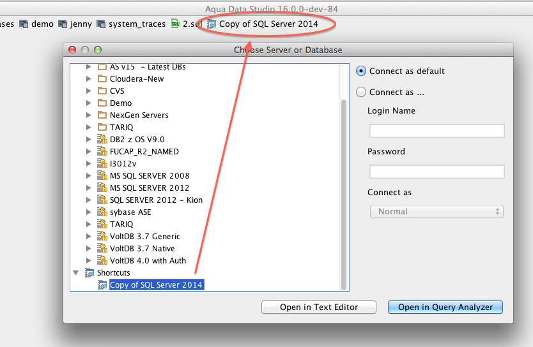The image size is (533, 347).
Task: Click the Demo folder icon
Action: coord(102,103)
